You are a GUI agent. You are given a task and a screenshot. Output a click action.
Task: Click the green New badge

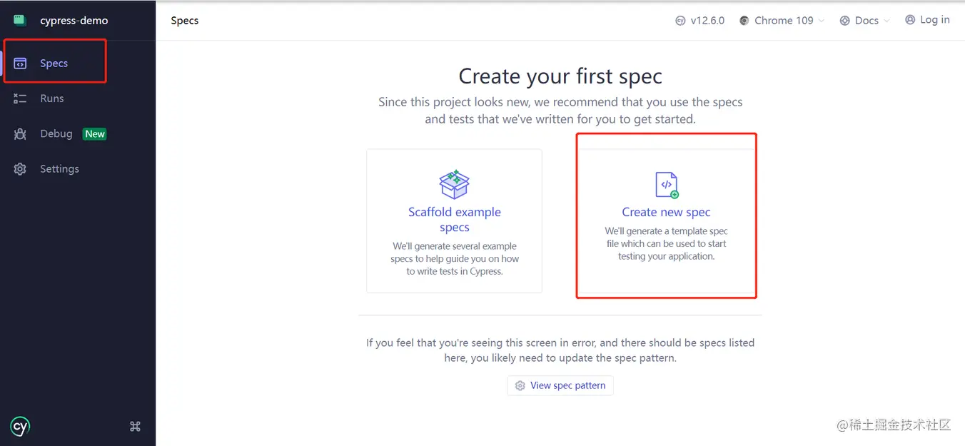[x=95, y=134]
